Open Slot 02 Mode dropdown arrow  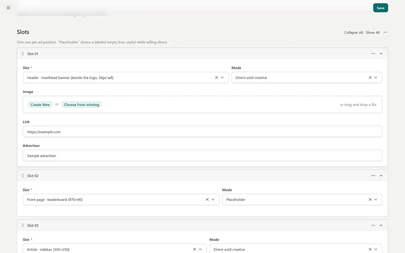click(x=376, y=200)
